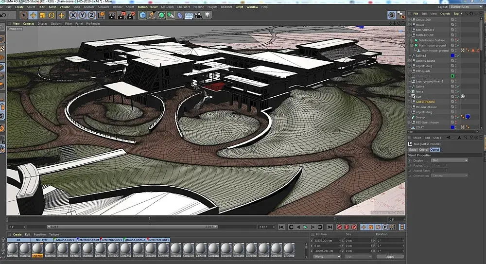Screen dimensions: 486x264
Task: Add a Cube primitive object
Action: click(142, 15)
